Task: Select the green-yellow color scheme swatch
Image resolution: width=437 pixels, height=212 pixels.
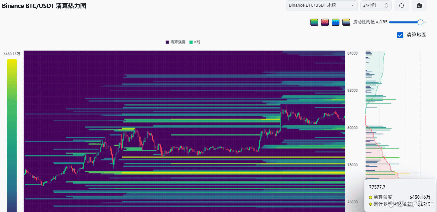Action: [x=314, y=22]
